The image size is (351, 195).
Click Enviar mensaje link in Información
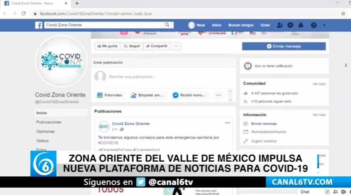coord(264,124)
